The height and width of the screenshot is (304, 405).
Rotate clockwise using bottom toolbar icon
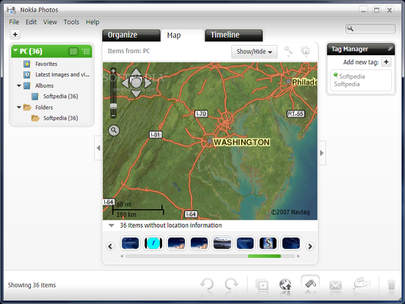231,285
